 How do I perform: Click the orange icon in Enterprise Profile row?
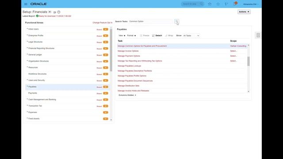coord(106,36)
